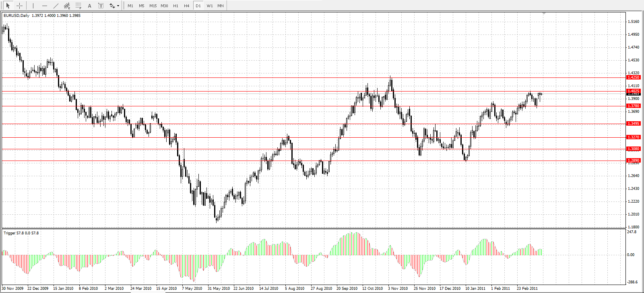
Task: Set chart to W1 weekly timeframe
Action: click(x=210, y=6)
